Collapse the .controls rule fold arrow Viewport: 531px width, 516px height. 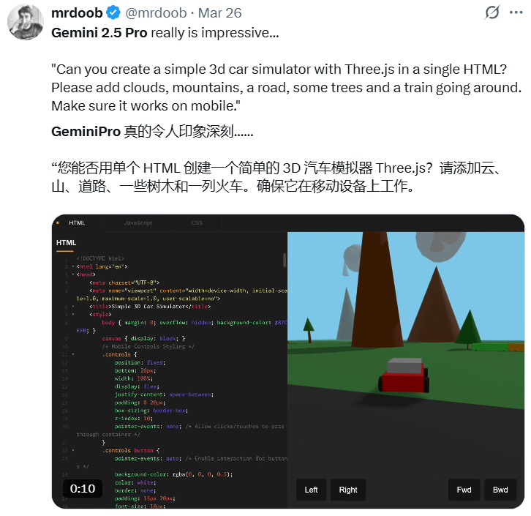click(x=73, y=354)
